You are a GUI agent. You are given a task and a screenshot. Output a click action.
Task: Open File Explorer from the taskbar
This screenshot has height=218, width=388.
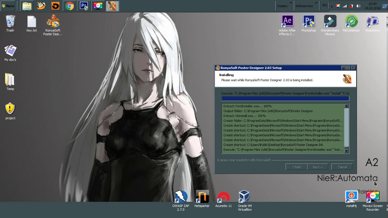(x=27, y=6)
